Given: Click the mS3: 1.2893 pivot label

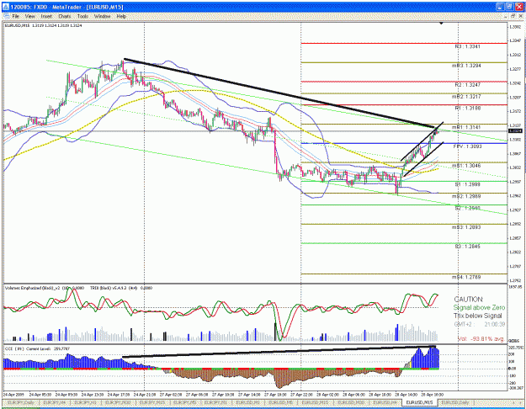Looking at the screenshot, I should tap(466, 227).
